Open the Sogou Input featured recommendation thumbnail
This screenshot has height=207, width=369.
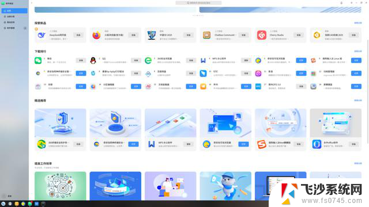(281, 123)
